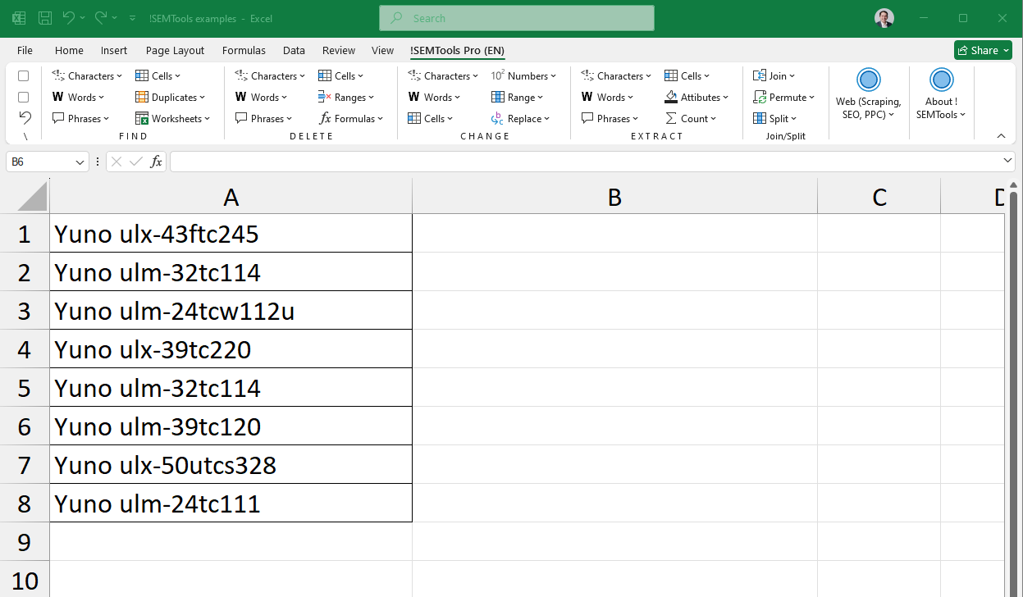Open the Attributes tool under EXTRACT
The height and width of the screenshot is (597, 1023).
coord(696,97)
